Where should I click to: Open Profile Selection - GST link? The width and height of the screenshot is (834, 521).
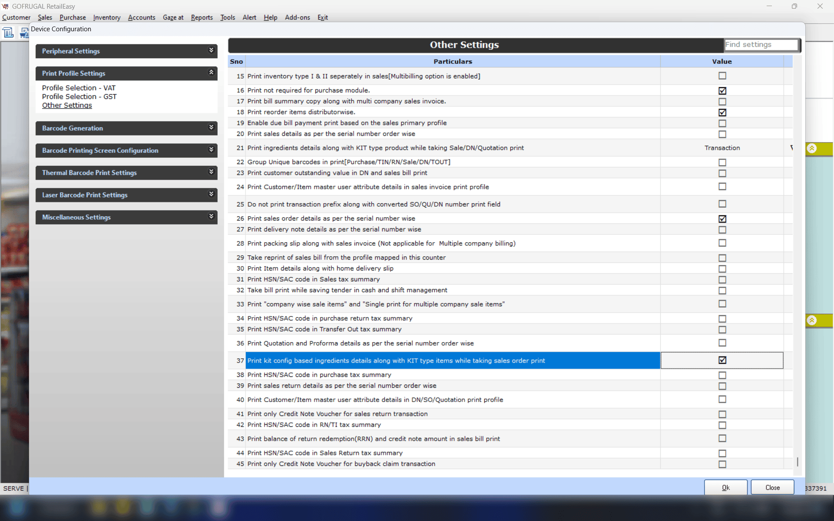79,96
